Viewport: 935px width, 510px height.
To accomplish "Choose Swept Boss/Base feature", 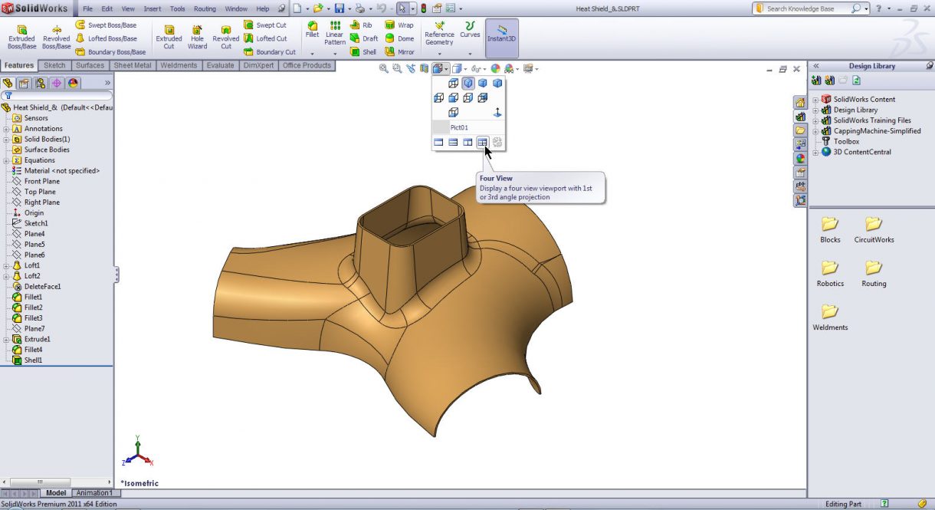I will (x=106, y=25).
